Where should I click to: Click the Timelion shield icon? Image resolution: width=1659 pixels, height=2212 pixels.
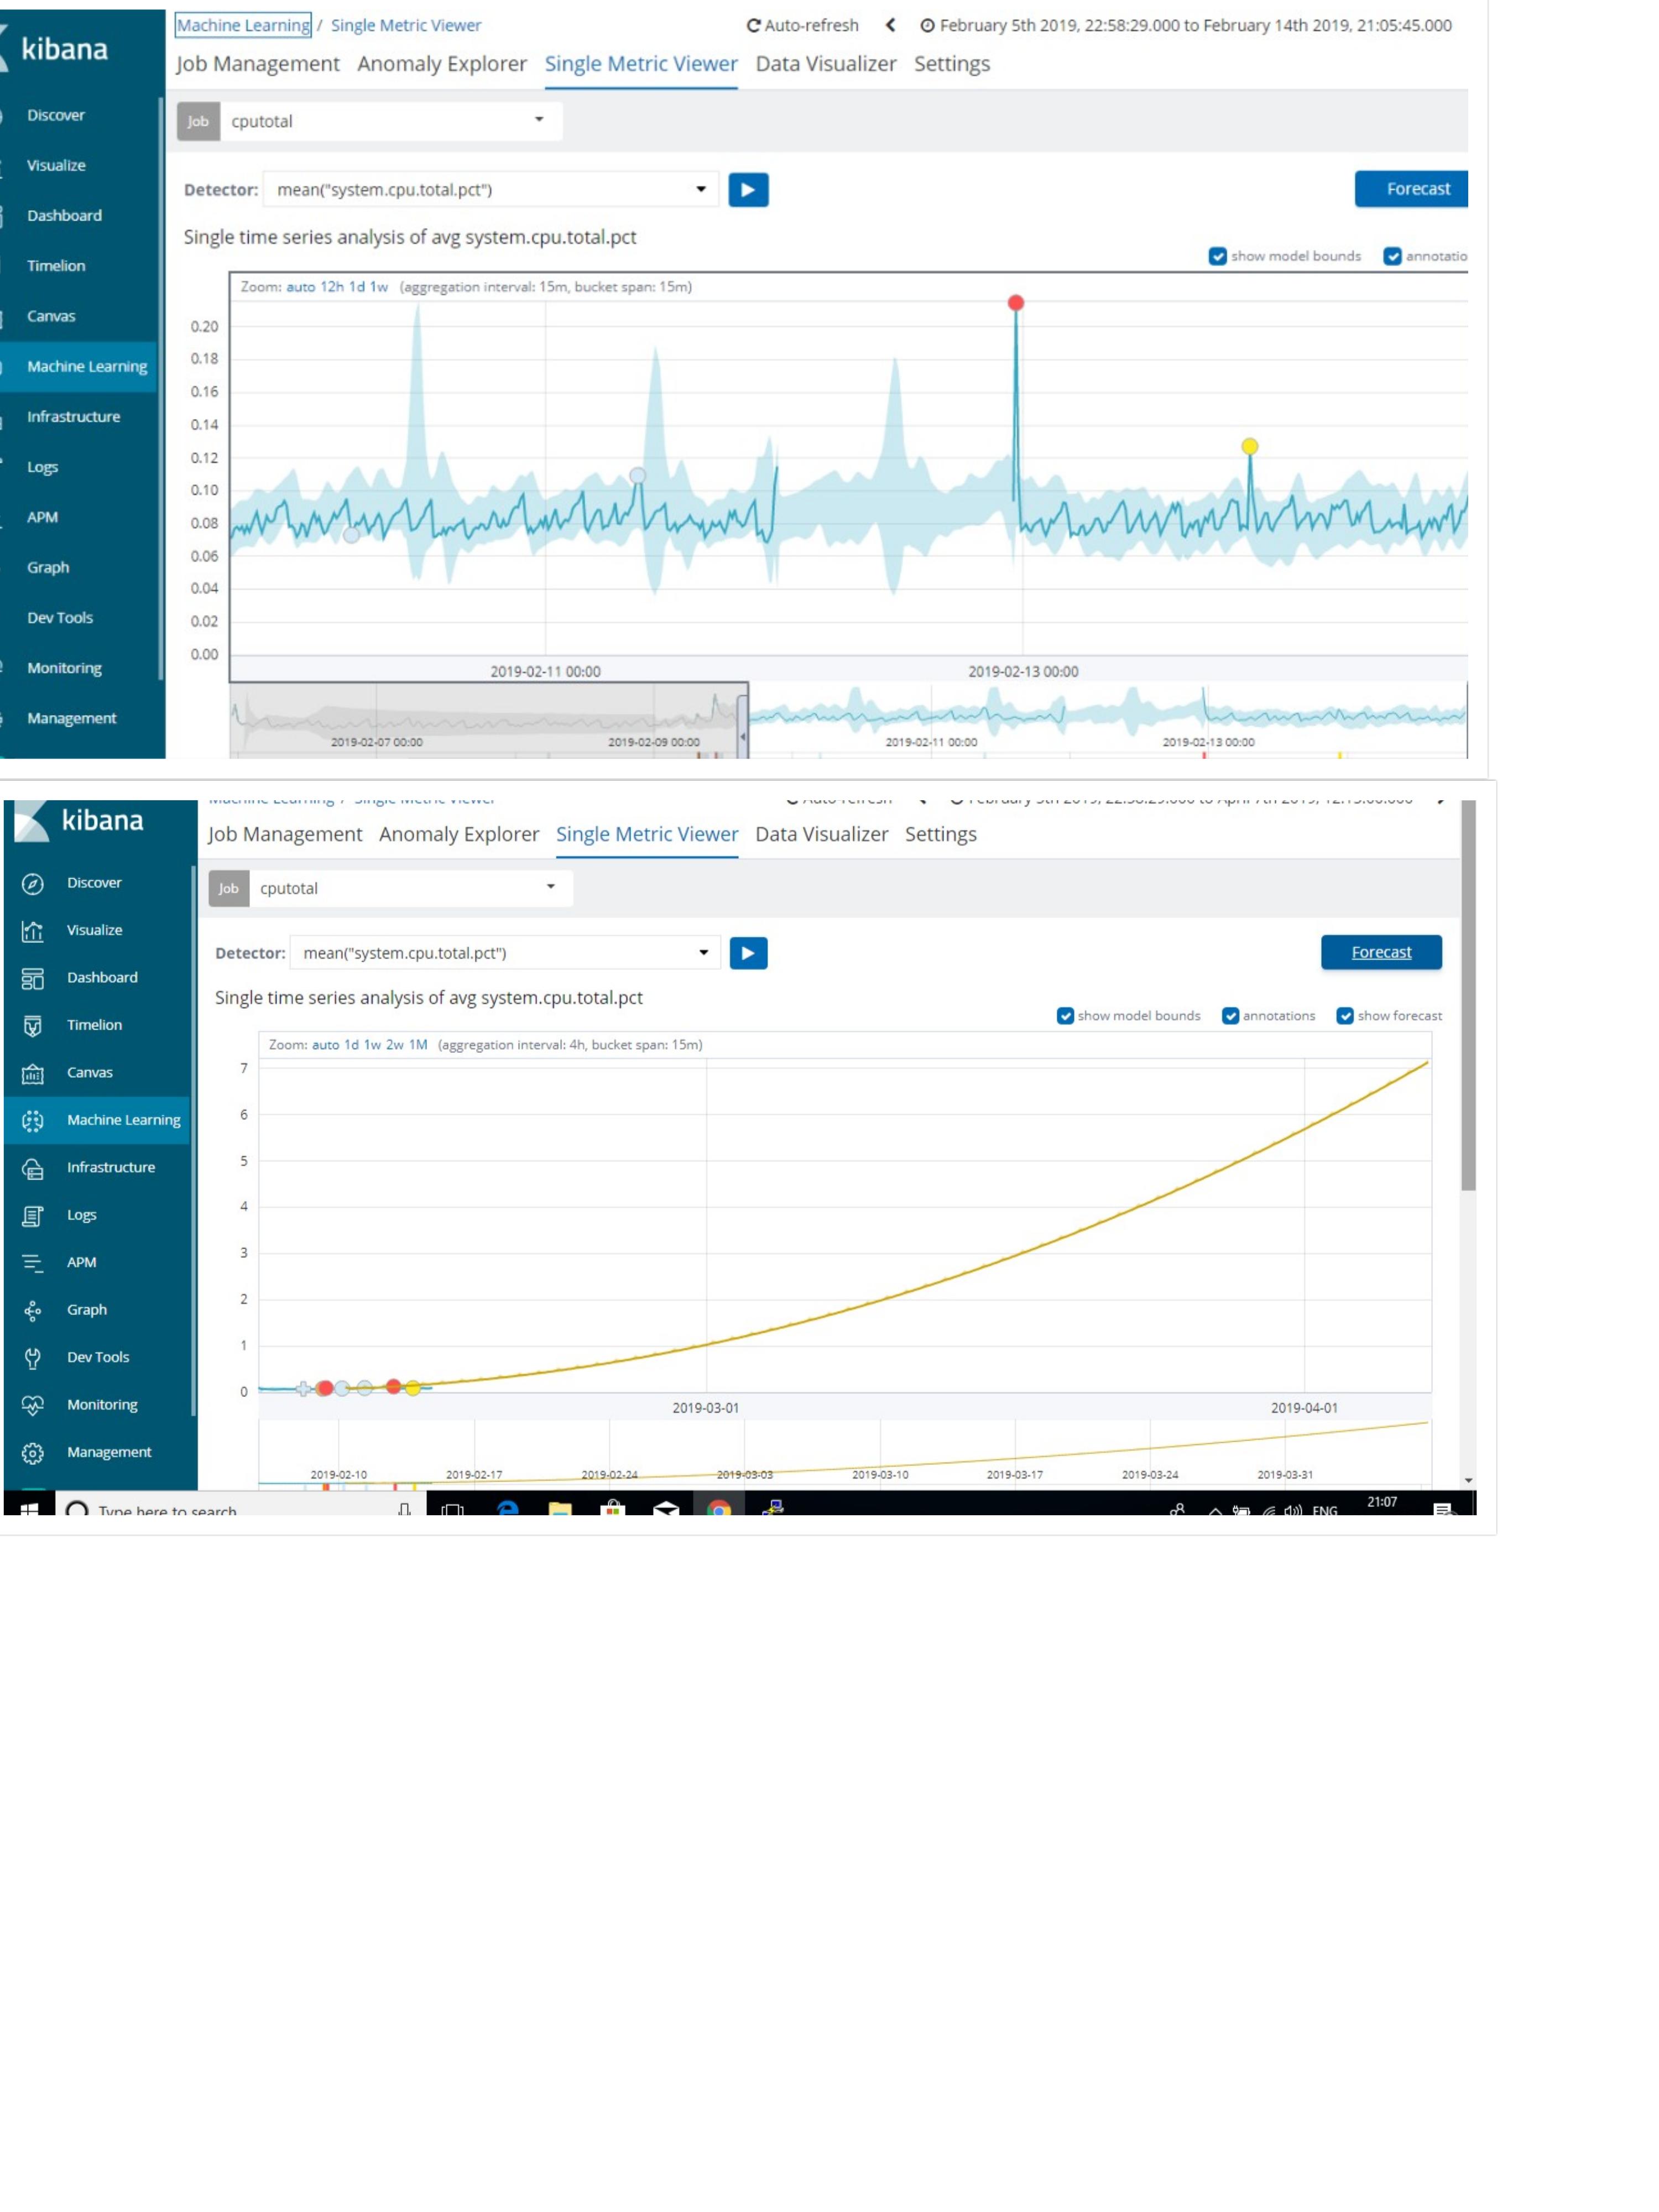point(33,1025)
